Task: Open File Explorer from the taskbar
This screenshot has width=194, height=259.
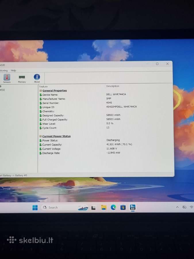Action: tap(103, 207)
